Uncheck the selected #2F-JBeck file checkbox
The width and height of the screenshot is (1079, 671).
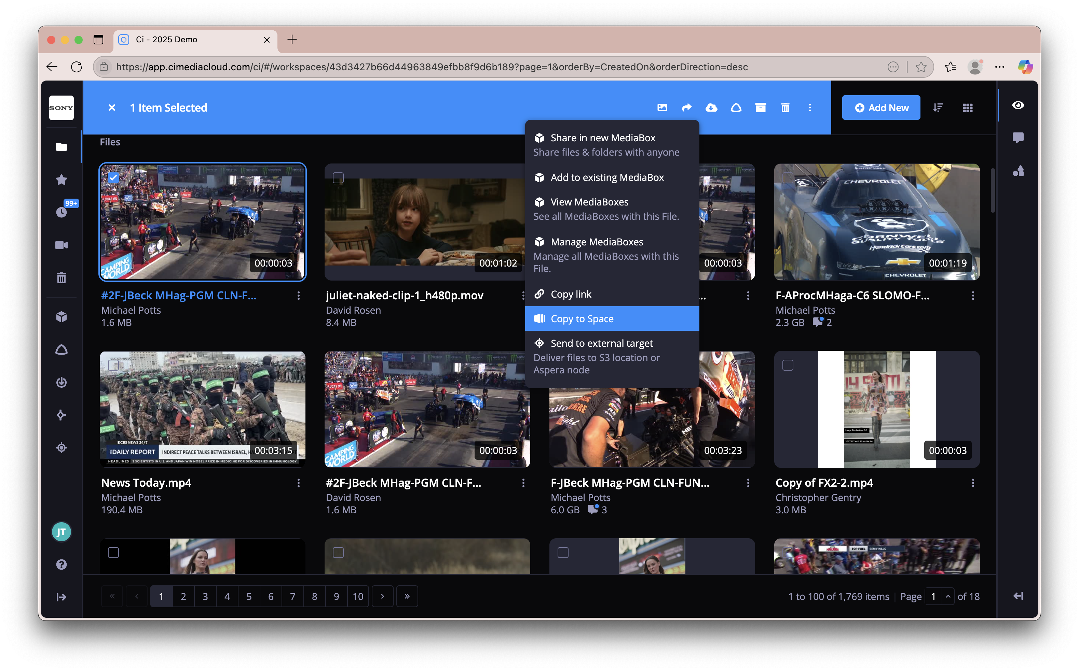click(113, 177)
